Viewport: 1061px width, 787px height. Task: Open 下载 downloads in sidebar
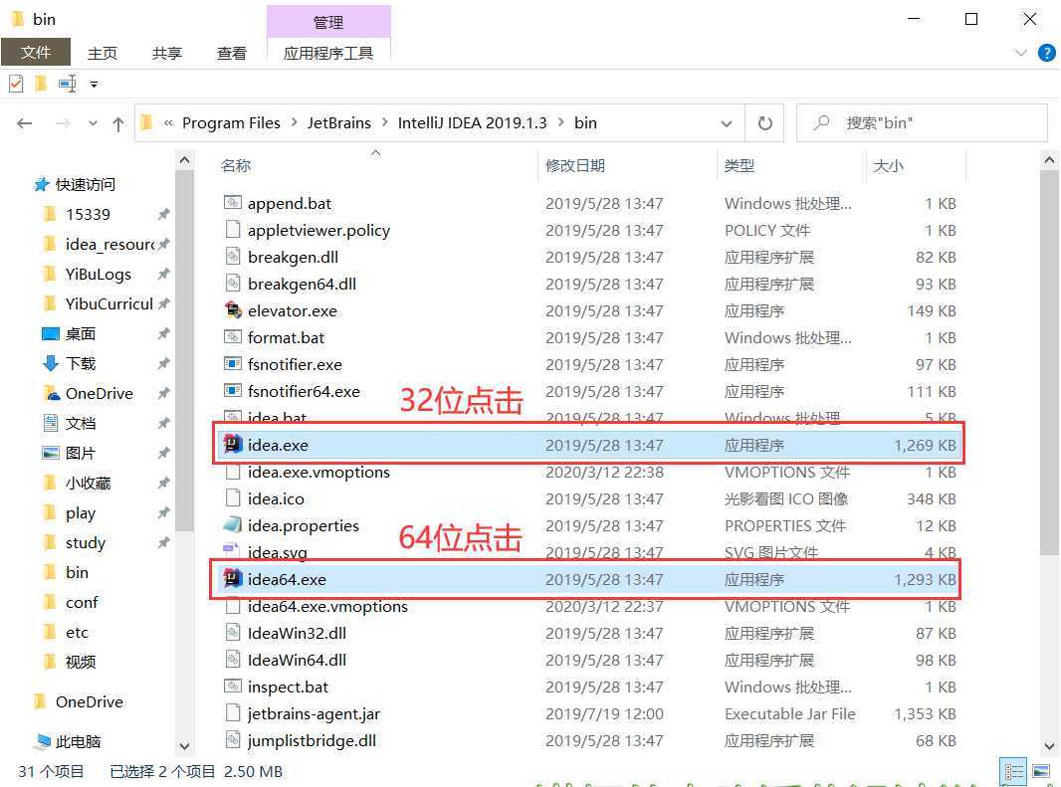click(x=80, y=363)
